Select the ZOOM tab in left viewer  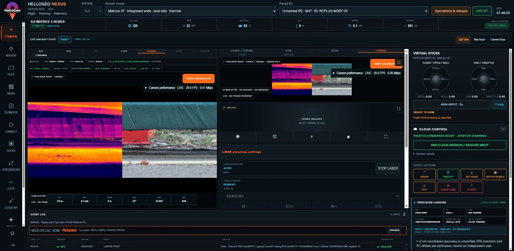click(x=124, y=51)
